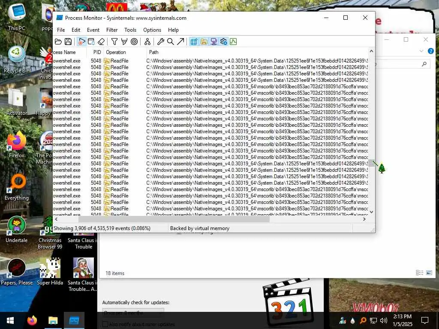
Task: Select the Include Process From Window target icon
Action: [134, 42]
